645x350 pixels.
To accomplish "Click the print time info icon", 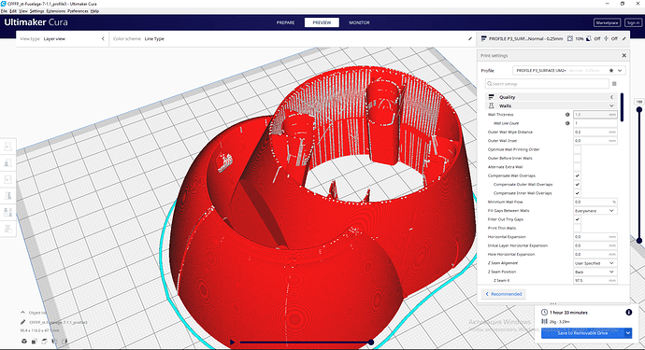I will (x=628, y=313).
